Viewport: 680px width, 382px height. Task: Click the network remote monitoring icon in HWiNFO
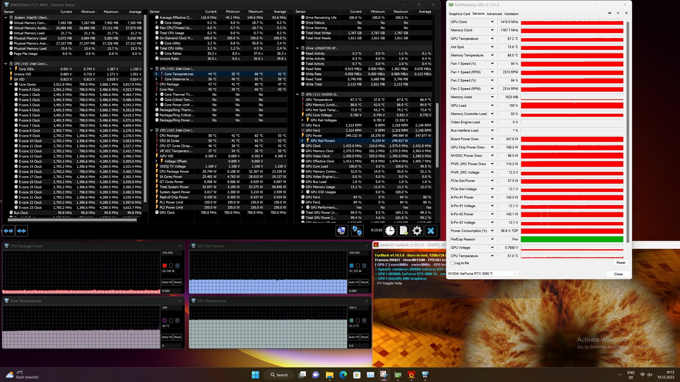pos(357,231)
